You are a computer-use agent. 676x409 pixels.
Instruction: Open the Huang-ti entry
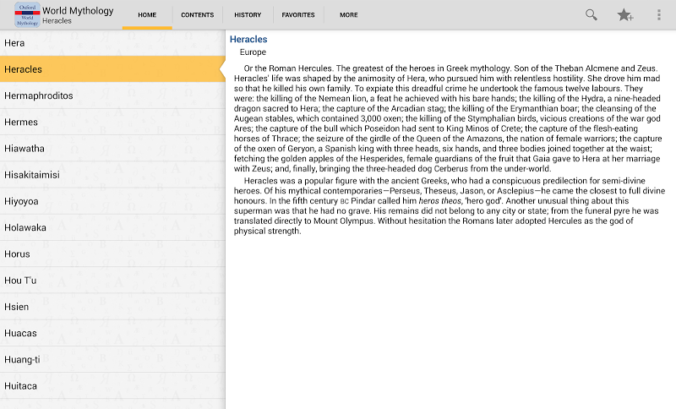[x=112, y=359]
